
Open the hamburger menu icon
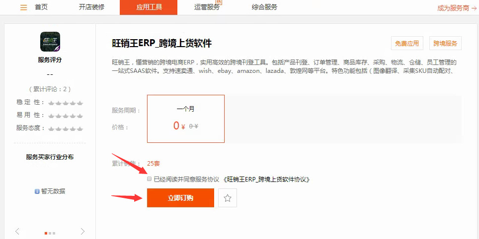click(23, 7)
